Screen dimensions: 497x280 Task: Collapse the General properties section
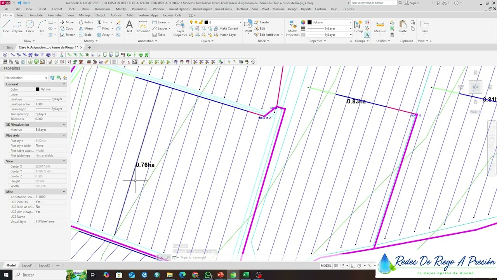pyautogui.click(x=64, y=84)
